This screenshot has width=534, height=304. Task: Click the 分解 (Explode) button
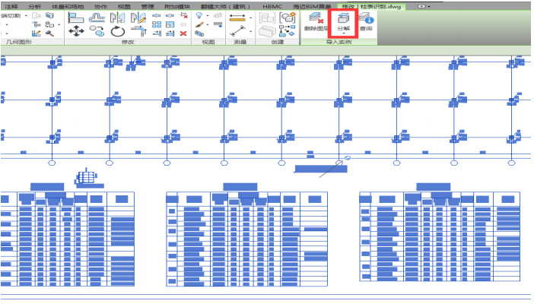[x=343, y=23]
